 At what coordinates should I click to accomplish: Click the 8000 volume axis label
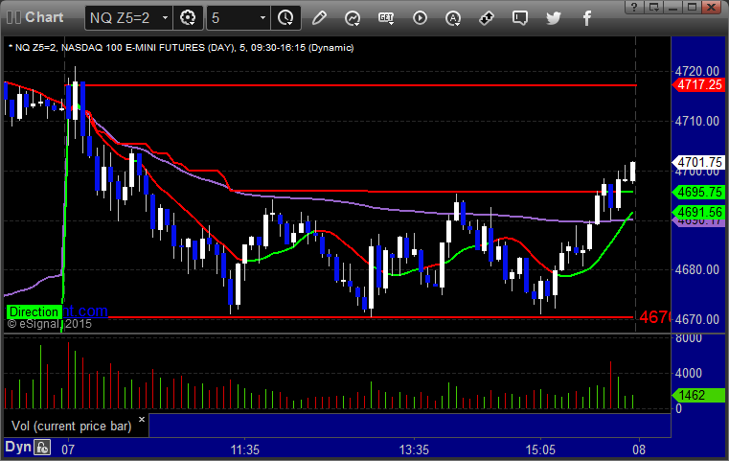[689, 338]
